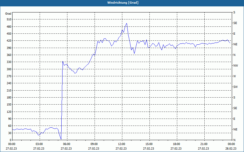The height and width of the screenshot is (152, 244).
Task: Select the 30 y-axis value
Action: (x=10, y=133)
